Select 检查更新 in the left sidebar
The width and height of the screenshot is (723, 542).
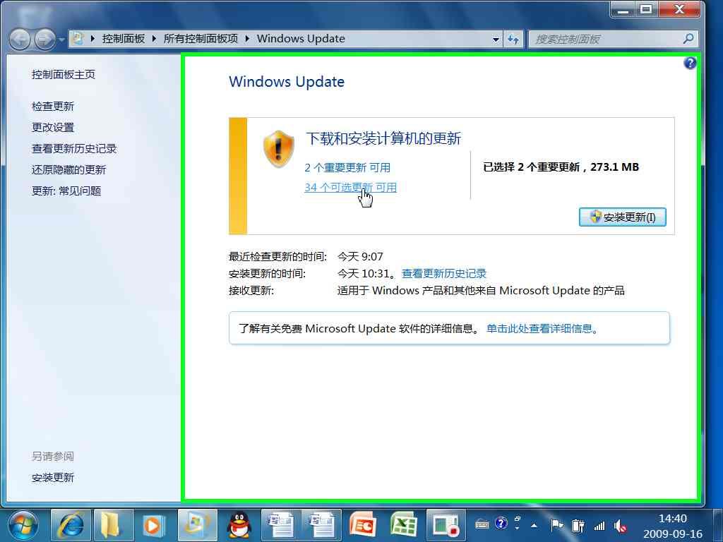(x=53, y=106)
